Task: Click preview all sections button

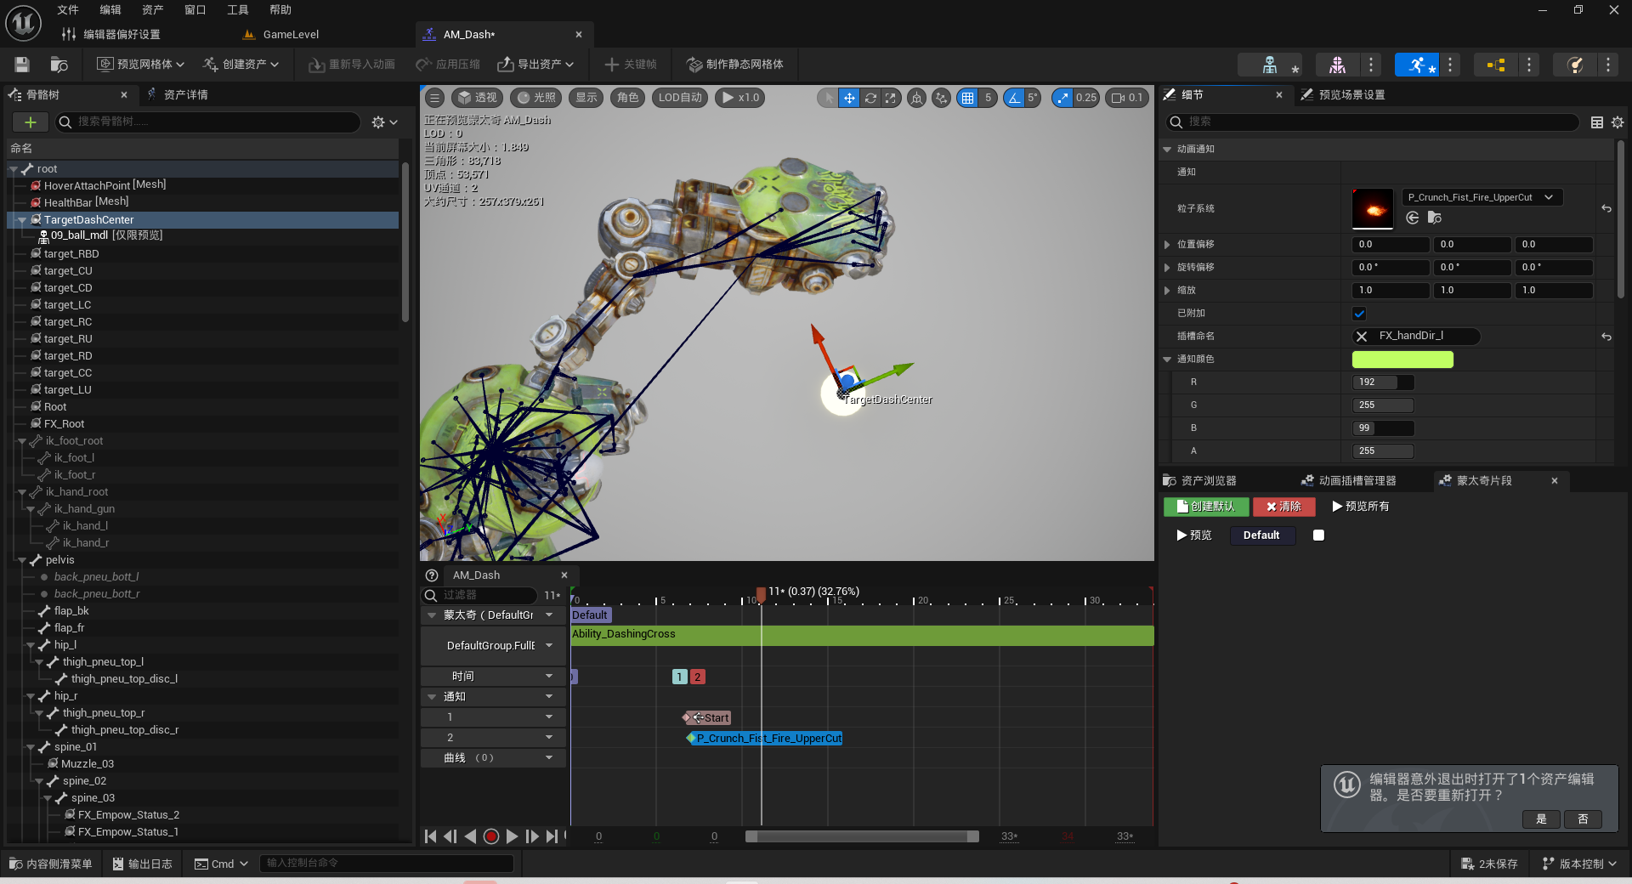Action: click(1361, 507)
